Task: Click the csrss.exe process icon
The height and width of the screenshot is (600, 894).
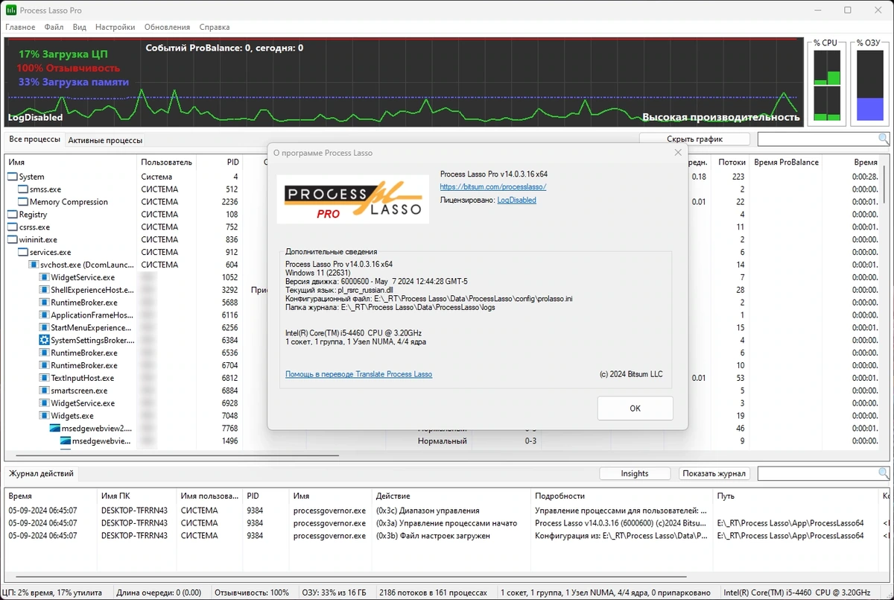Action: (13, 227)
